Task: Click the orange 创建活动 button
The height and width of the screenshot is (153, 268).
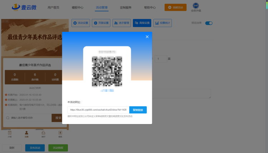Action: (175, 7)
